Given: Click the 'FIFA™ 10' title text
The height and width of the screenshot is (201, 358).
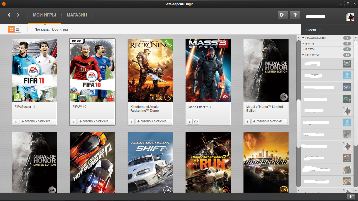Looking at the screenshot, I should pyautogui.click(x=79, y=107).
